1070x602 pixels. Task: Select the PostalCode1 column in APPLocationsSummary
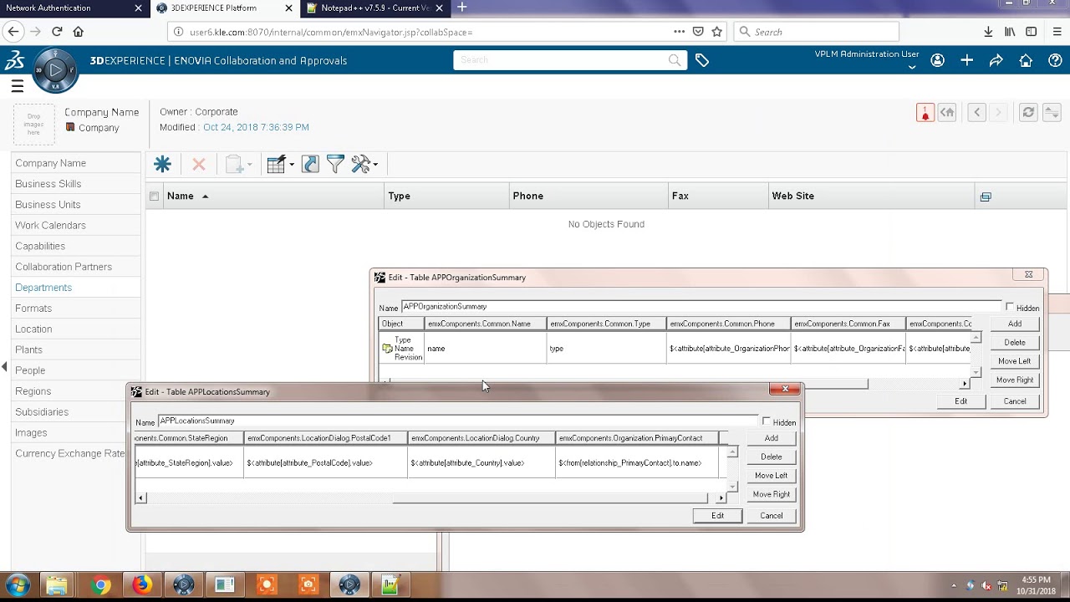326,438
